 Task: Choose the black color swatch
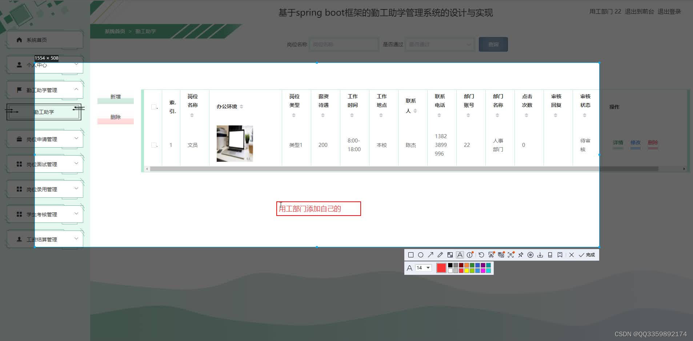450,265
